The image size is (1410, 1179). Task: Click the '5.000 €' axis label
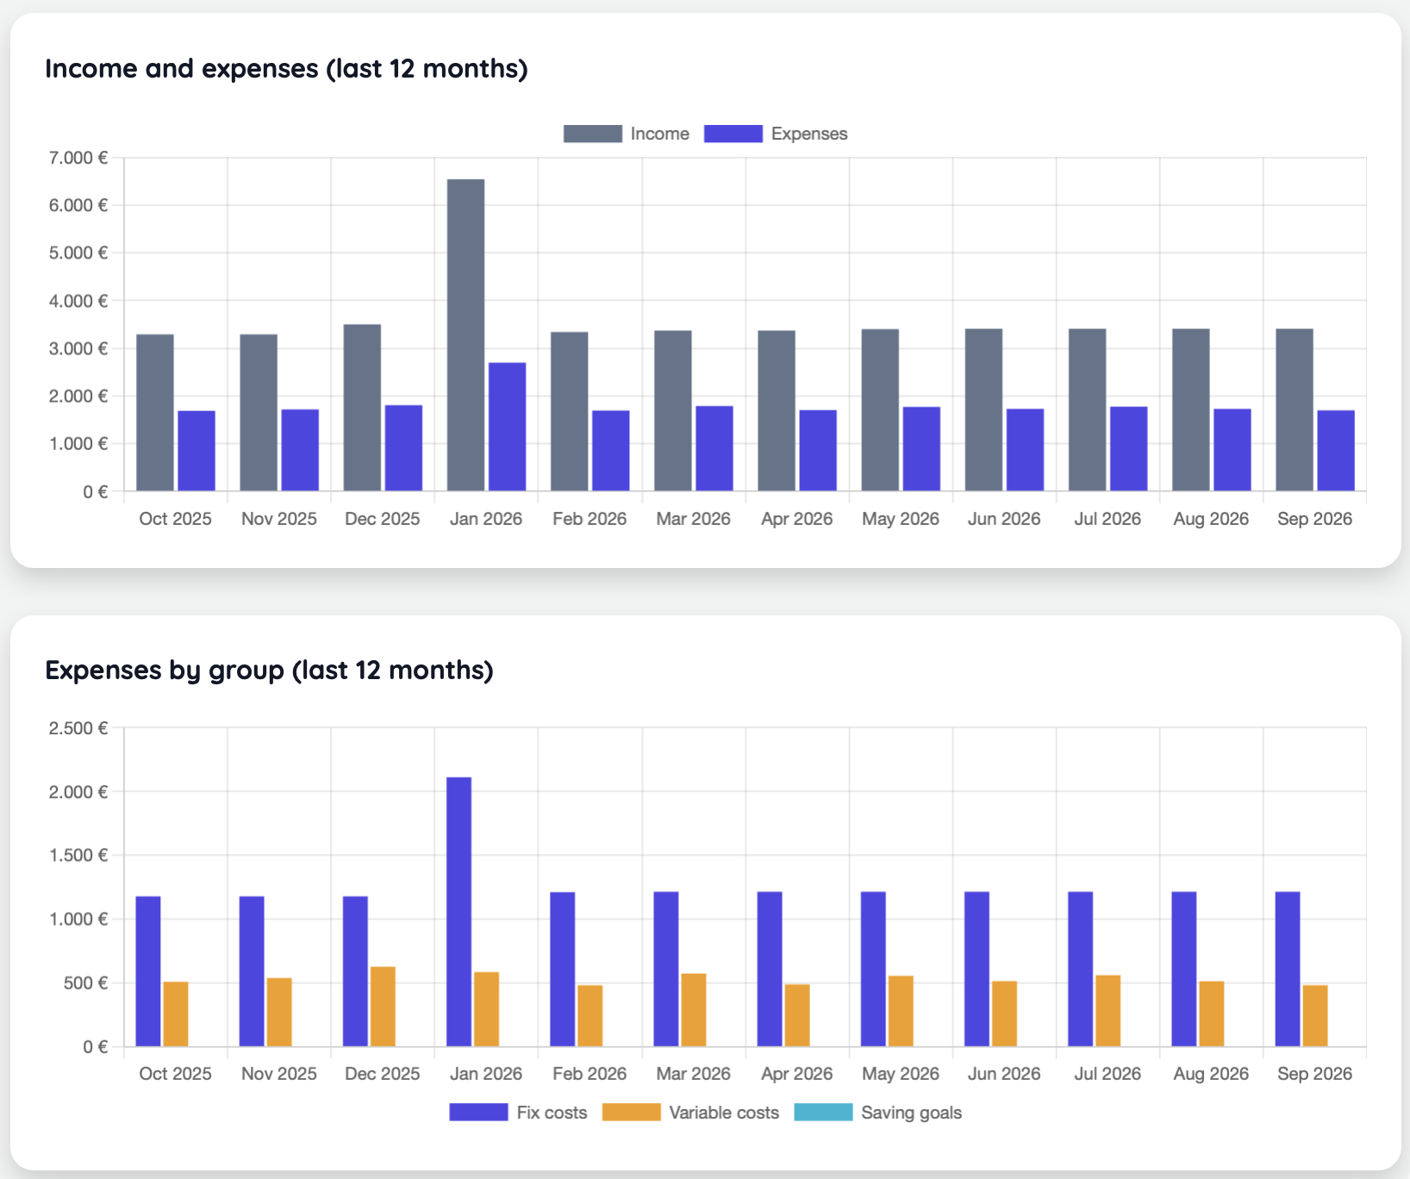[78, 253]
